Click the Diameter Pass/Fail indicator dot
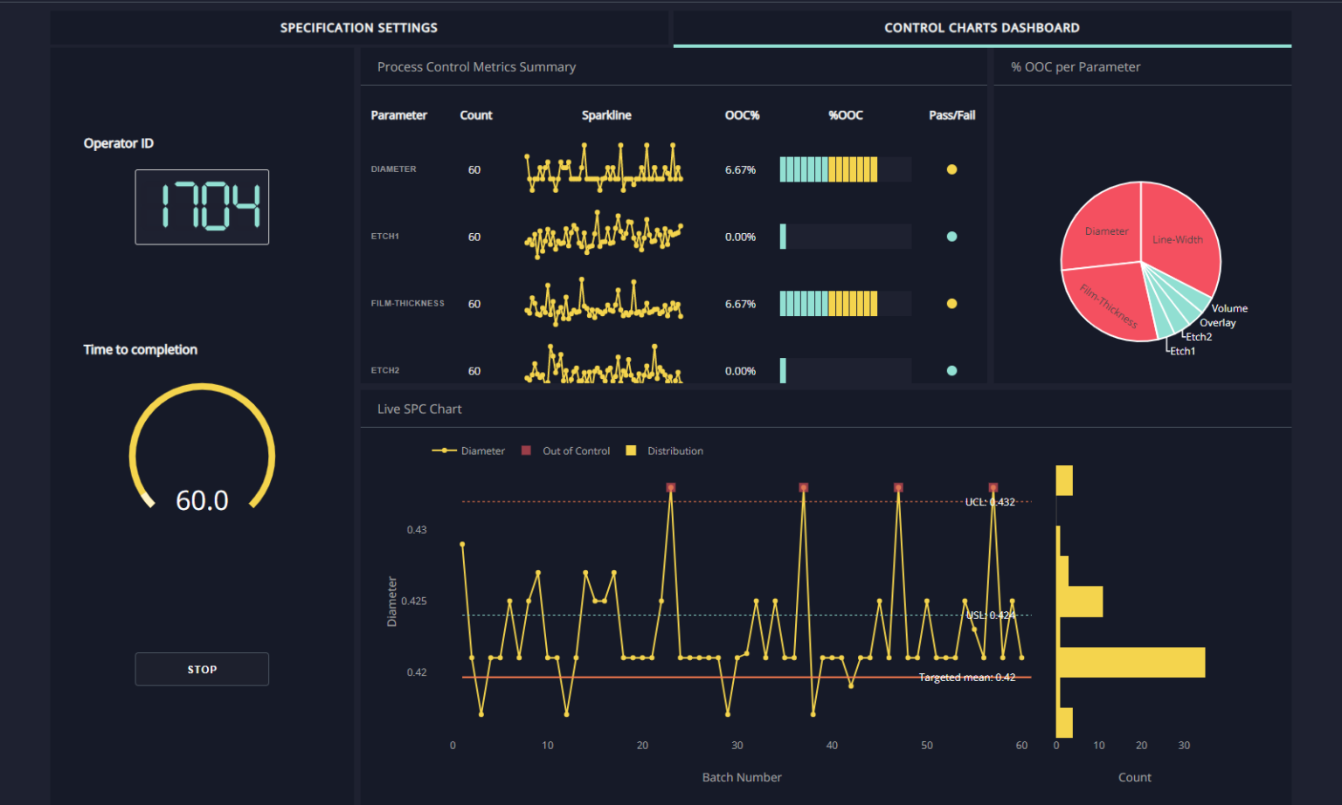Screen dimensions: 1342x805 pos(951,169)
